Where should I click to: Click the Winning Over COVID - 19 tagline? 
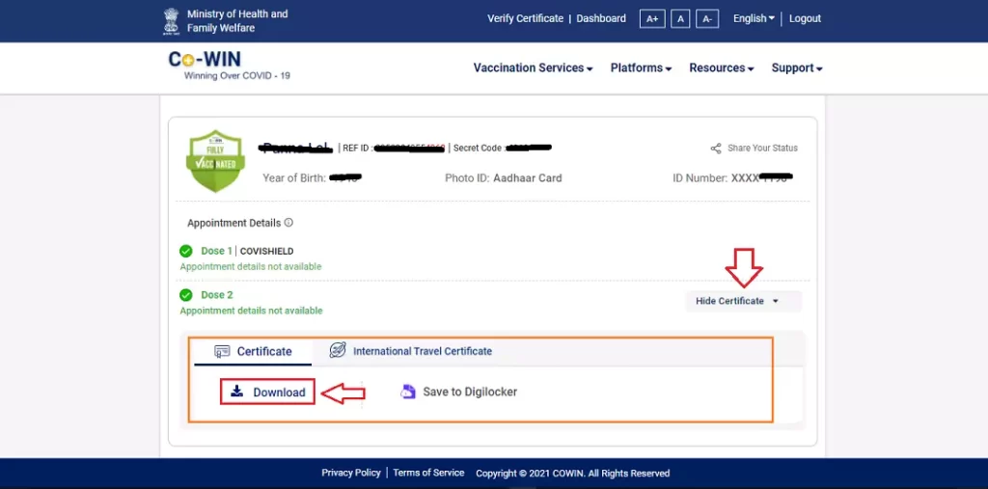(237, 76)
